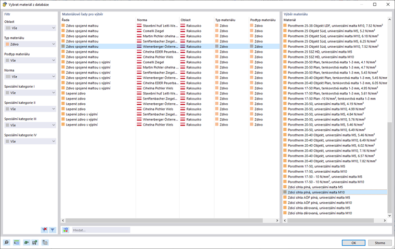
Task: Click the Cihelna EDER Peuerba... Zdivo spojené maltou row
Action: (x=170, y=51)
